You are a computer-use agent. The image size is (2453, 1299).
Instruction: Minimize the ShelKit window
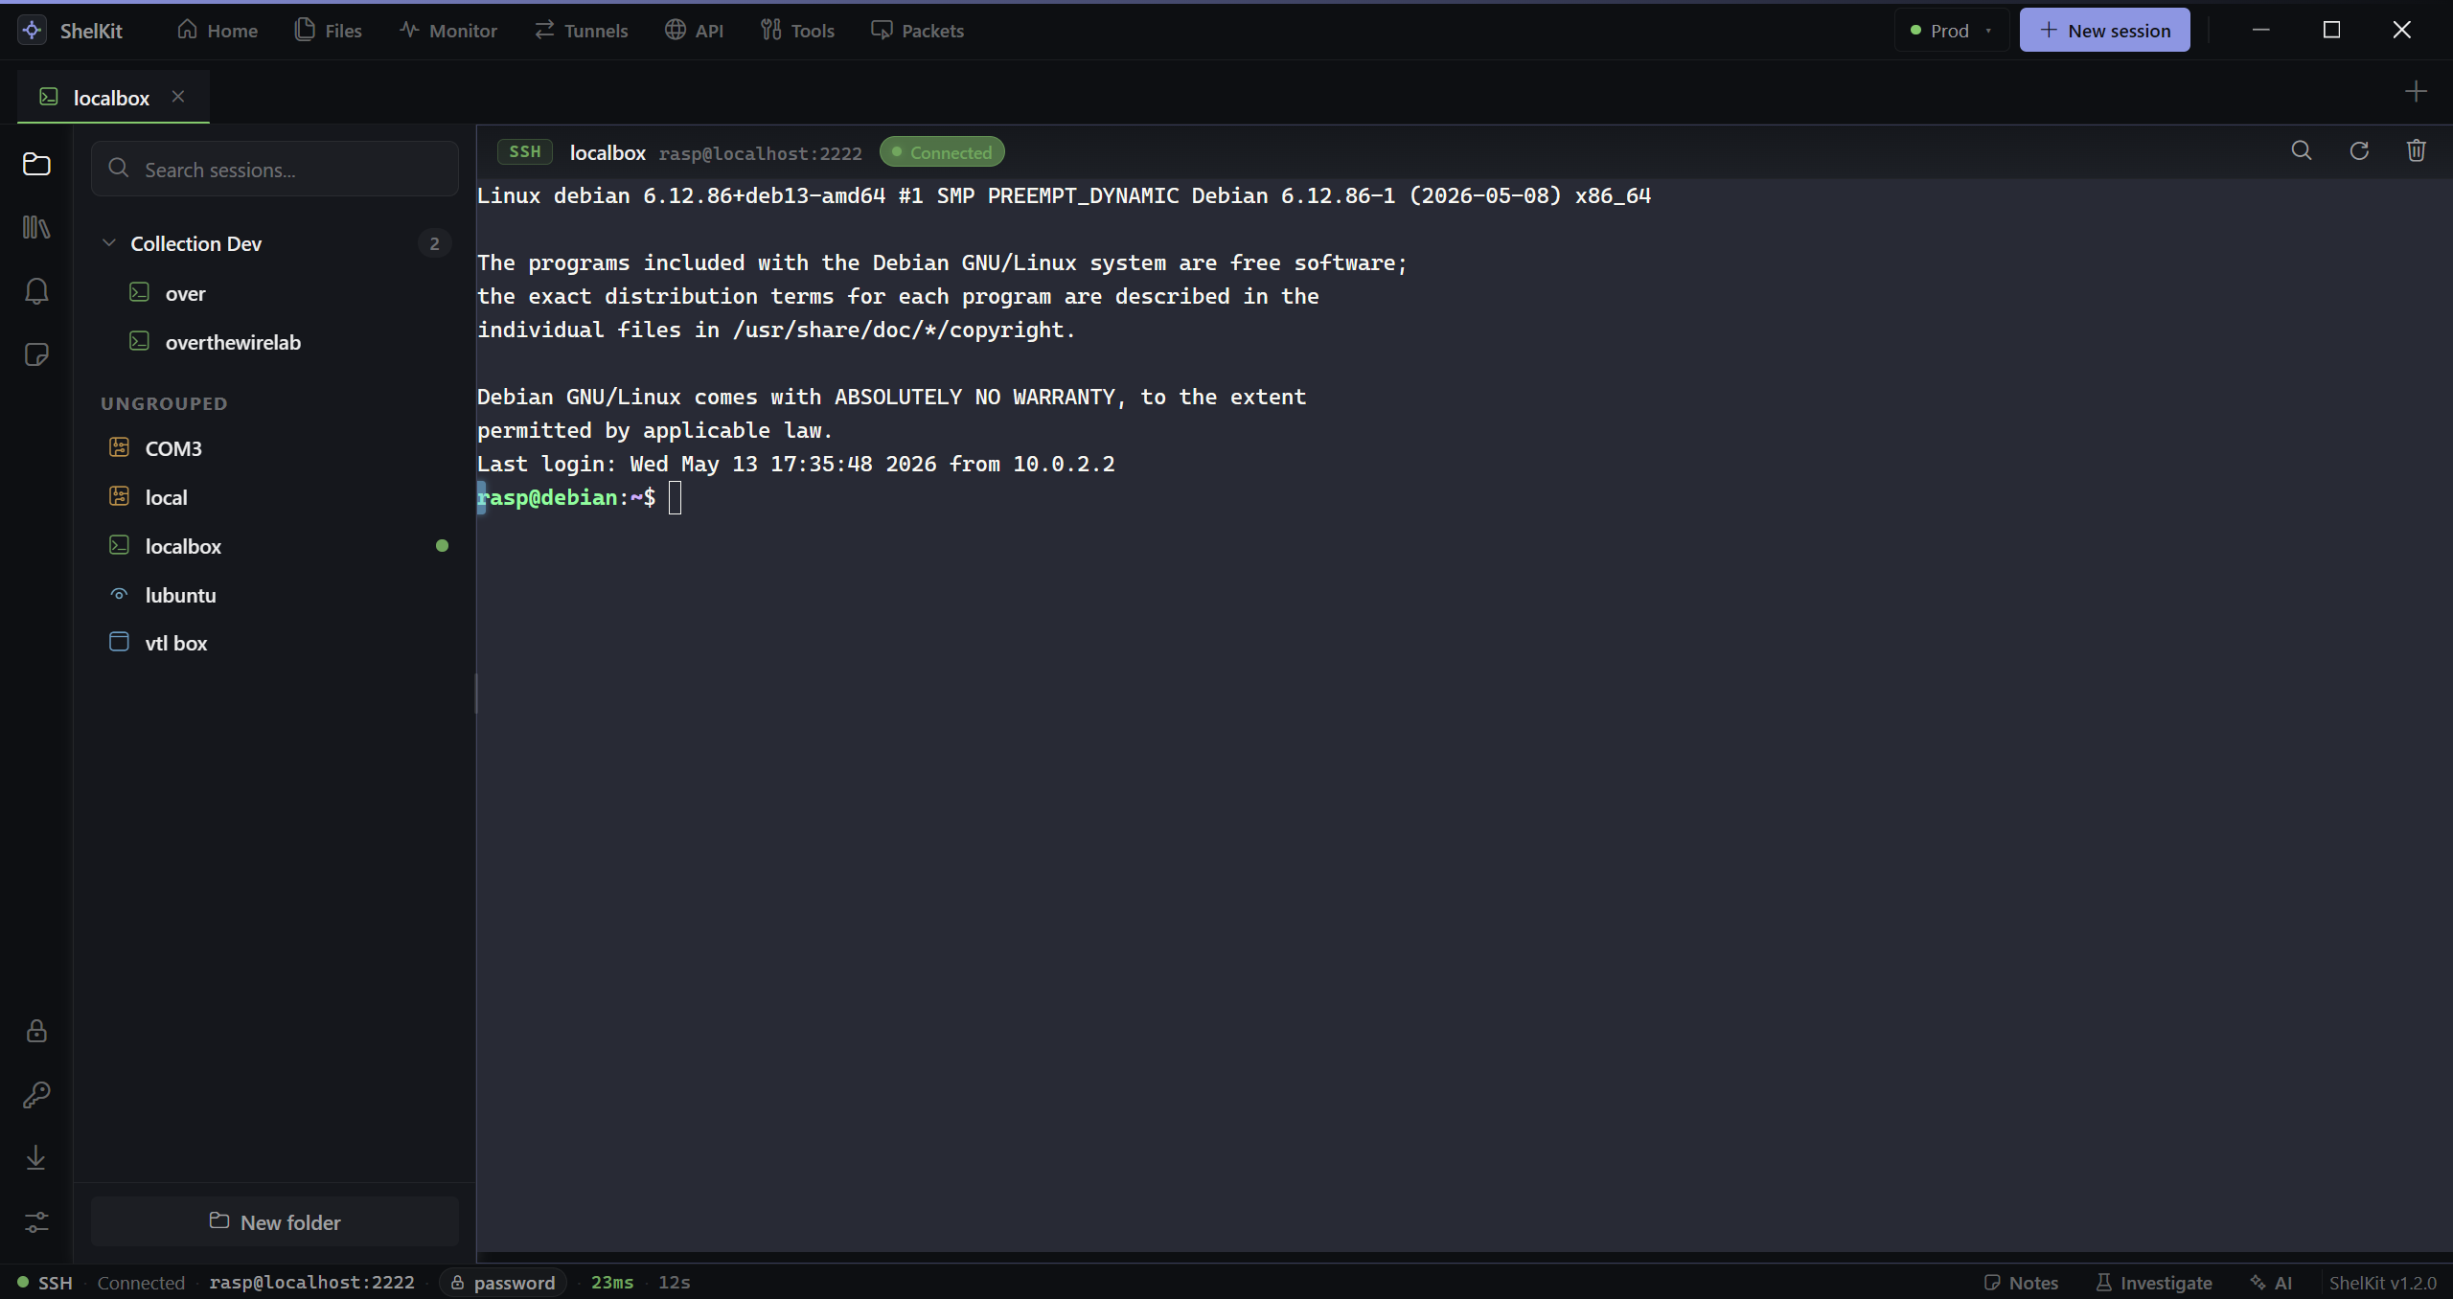coord(2261,30)
